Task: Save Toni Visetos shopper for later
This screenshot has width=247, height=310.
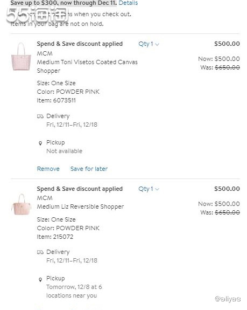Action: (89, 169)
